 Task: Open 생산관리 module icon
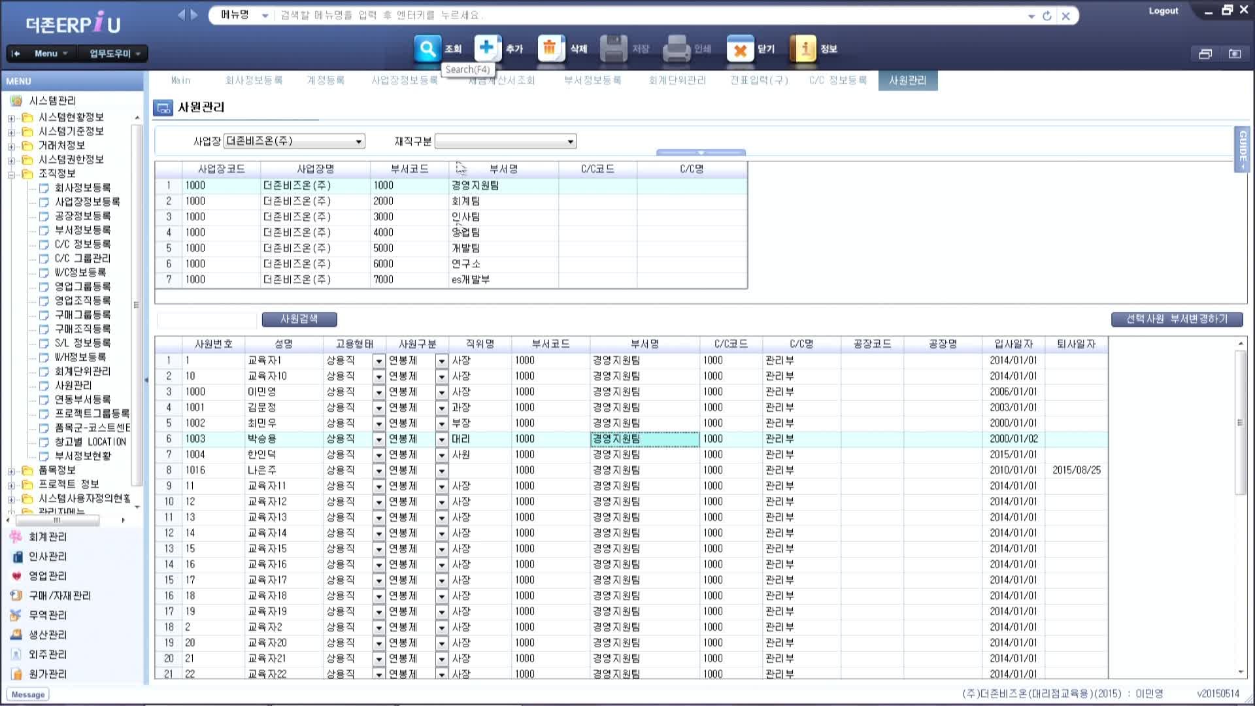point(16,635)
